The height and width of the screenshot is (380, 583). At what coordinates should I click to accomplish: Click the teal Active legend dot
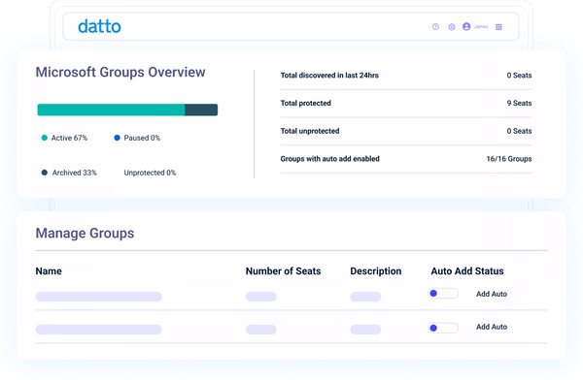click(45, 138)
